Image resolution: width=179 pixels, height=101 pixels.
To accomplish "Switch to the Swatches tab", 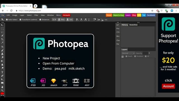I will [x=133, y=25].
